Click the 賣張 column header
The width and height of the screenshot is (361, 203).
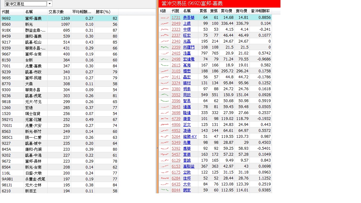(x=214, y=11)
